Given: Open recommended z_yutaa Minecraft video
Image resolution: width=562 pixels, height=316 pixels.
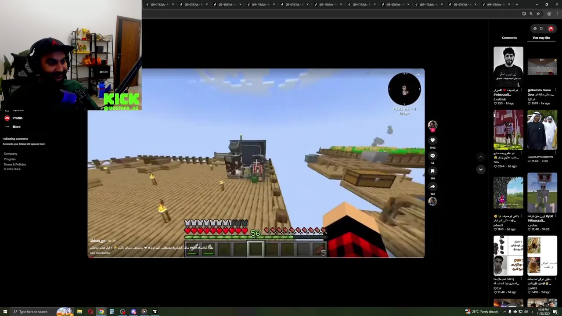Looking at the screenshot, I should coord(542,193).
